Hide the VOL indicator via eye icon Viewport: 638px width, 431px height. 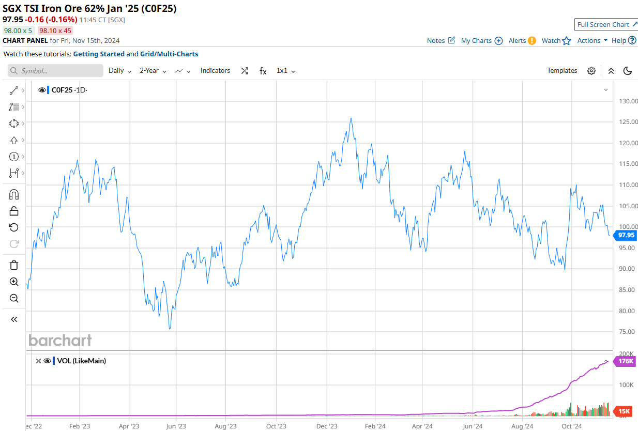tap(47, 361)
